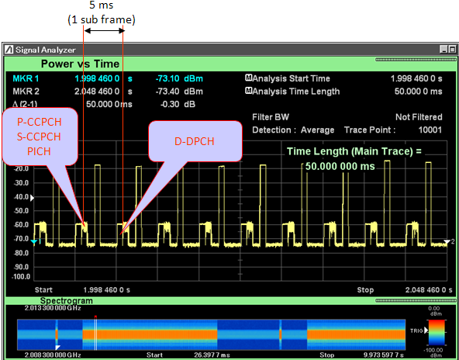Select the Spectrogram panel title

[x=67, y=301]
